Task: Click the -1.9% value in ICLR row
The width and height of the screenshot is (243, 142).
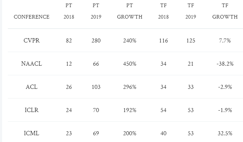Action: click(225, 110)
